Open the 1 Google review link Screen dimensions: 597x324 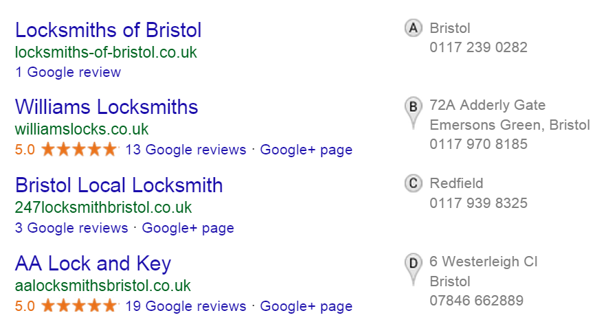pos(68,72)
